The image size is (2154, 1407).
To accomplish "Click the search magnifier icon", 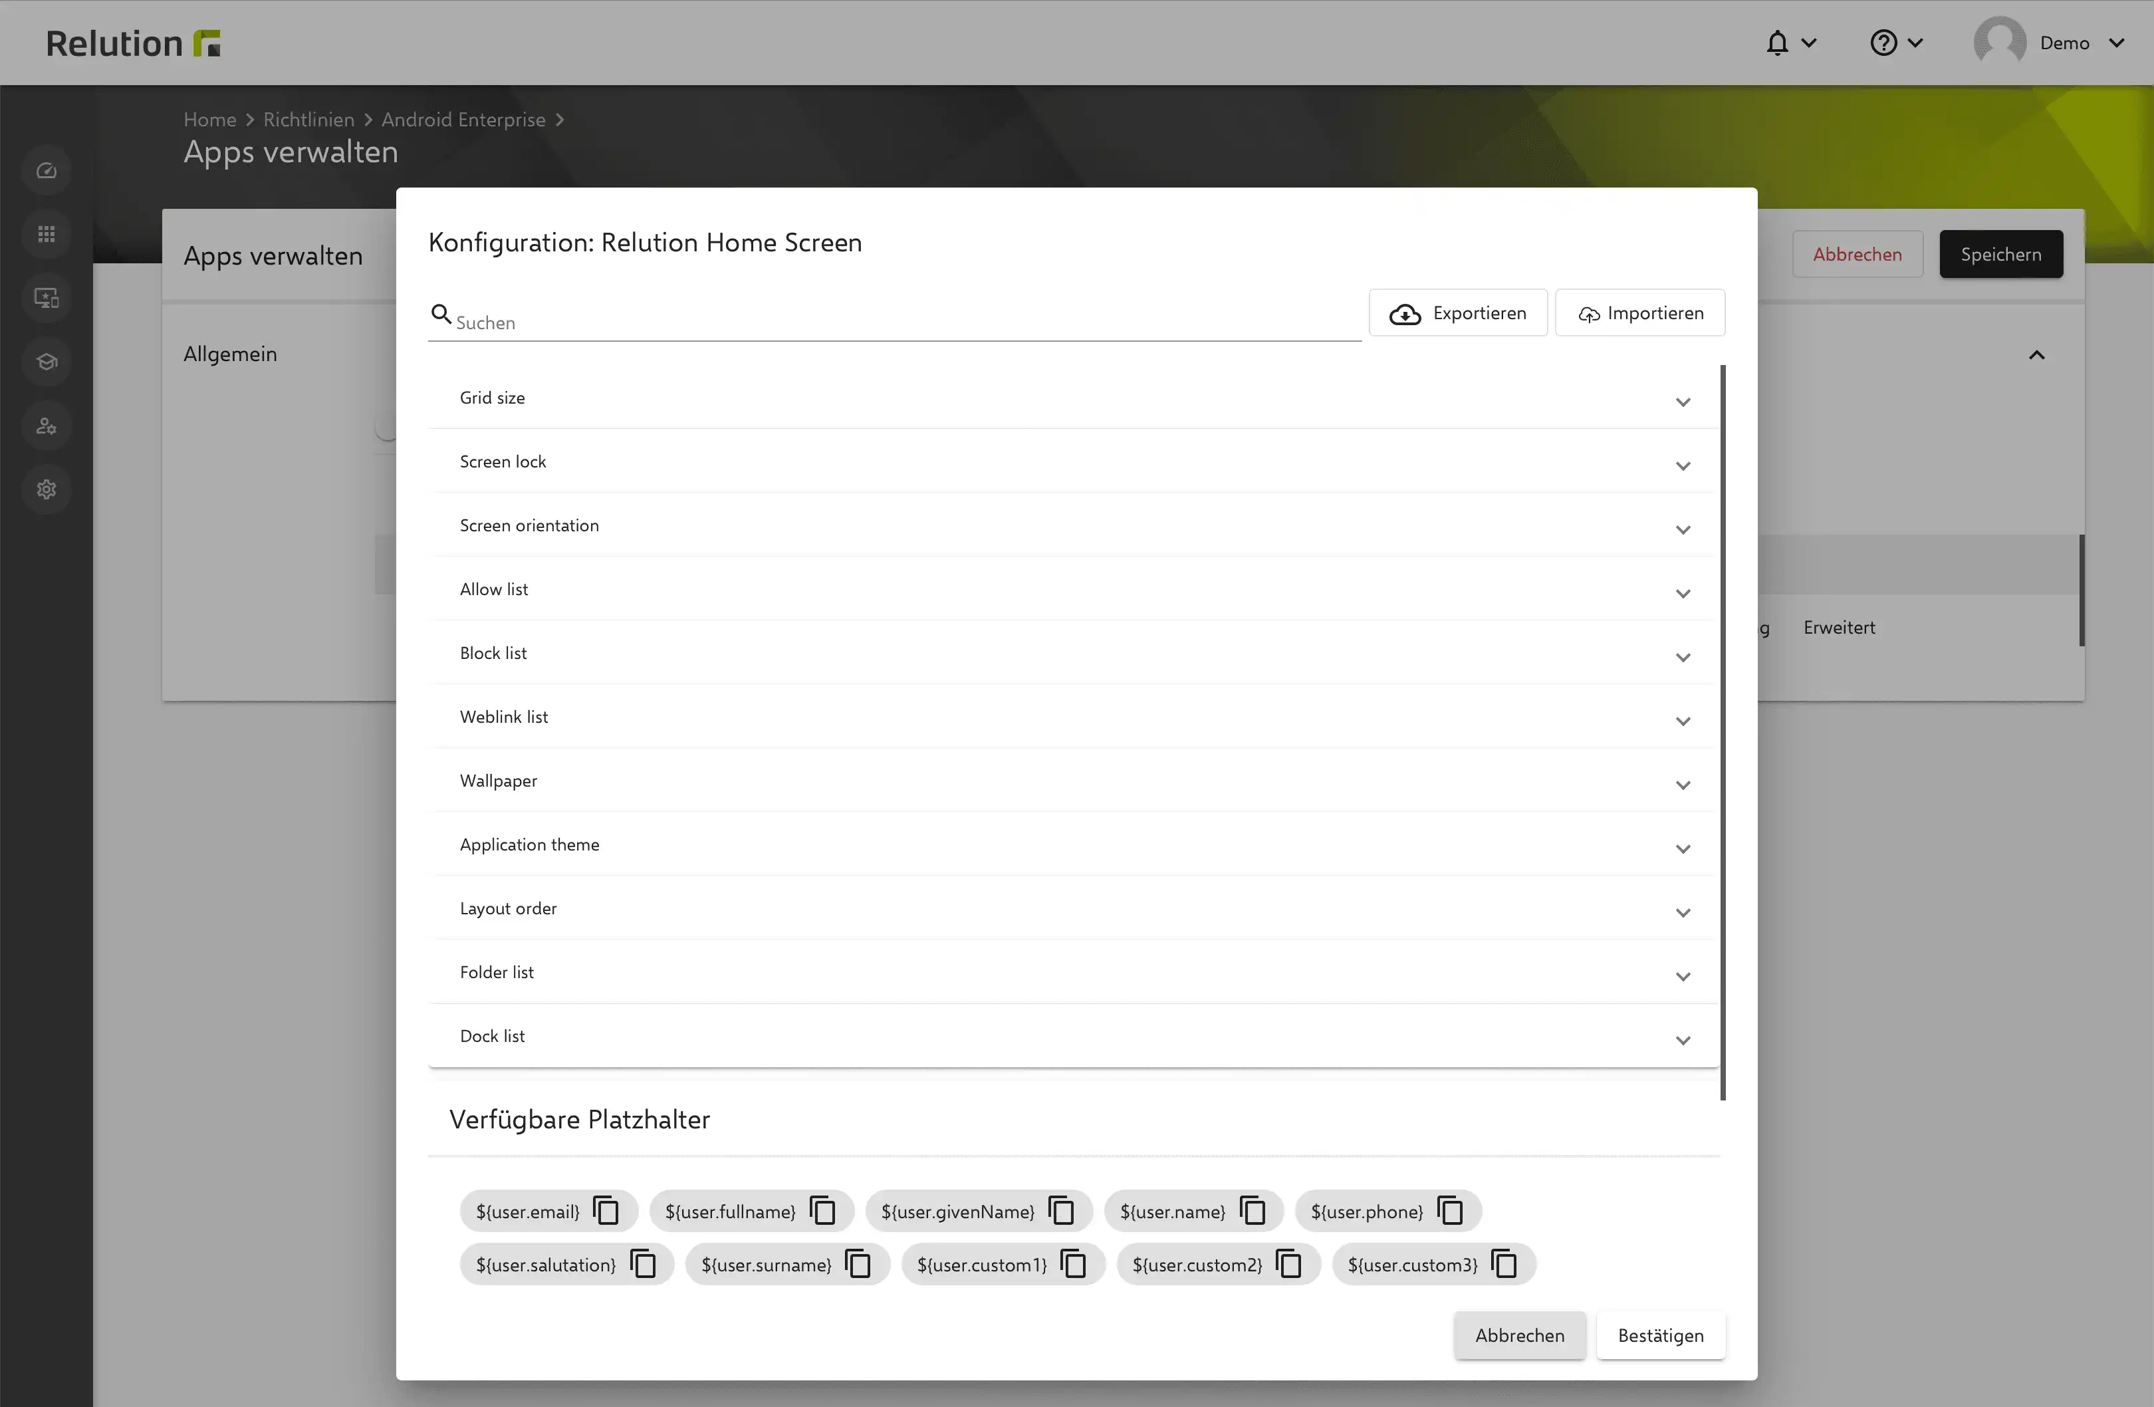I will point(441,314).
